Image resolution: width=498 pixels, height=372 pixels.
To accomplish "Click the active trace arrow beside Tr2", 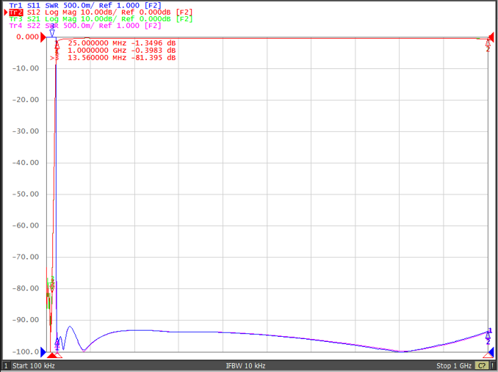I will click(x=6, y=12).
